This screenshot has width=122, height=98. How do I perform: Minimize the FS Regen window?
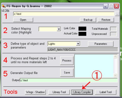105,6
